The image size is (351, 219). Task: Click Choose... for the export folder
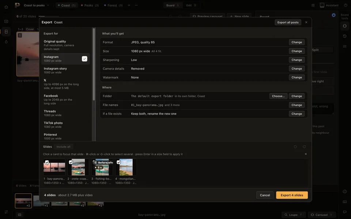tap(278, 96)
